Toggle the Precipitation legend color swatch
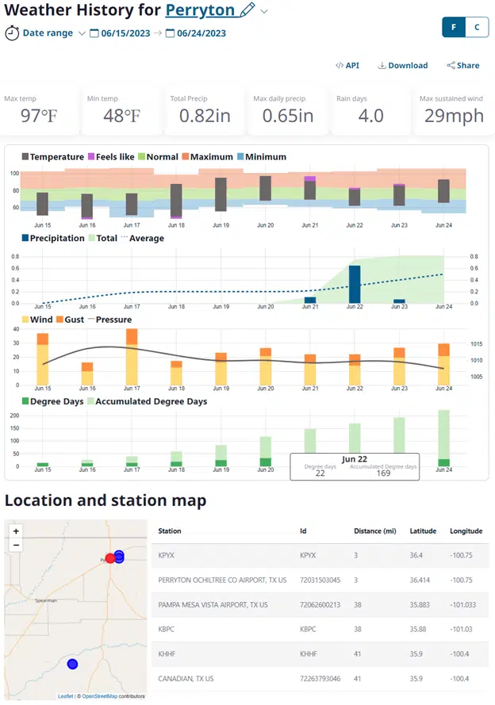Image resolution: width=495 pixels, height=705 pixels. pyautogui.click(x=25, y=238)
